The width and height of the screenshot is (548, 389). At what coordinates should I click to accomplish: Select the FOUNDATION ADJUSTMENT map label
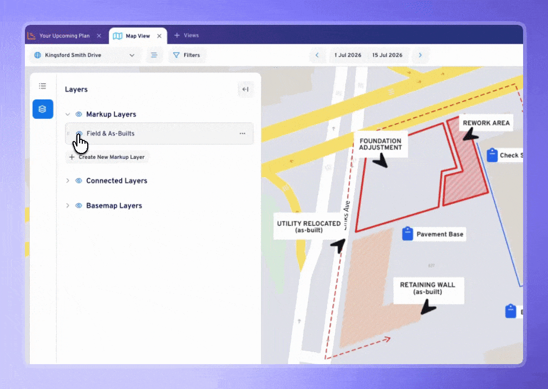380,144
